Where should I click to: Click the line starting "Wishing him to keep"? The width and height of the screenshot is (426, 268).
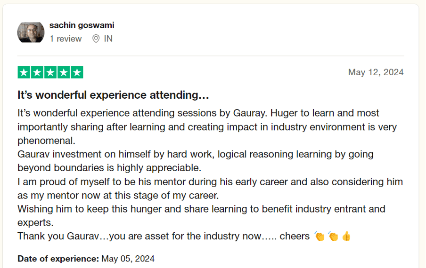(201, 209)
